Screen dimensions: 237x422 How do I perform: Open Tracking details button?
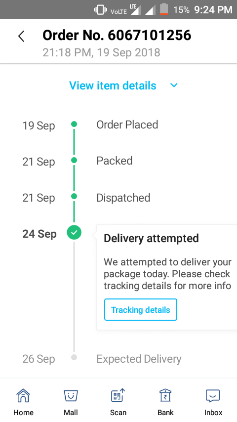tap(141, 309)
